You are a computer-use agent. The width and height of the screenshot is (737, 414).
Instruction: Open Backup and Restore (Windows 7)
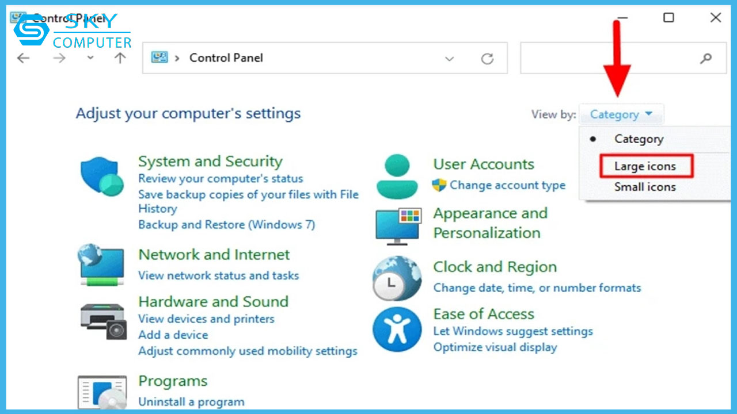point(227,224)
